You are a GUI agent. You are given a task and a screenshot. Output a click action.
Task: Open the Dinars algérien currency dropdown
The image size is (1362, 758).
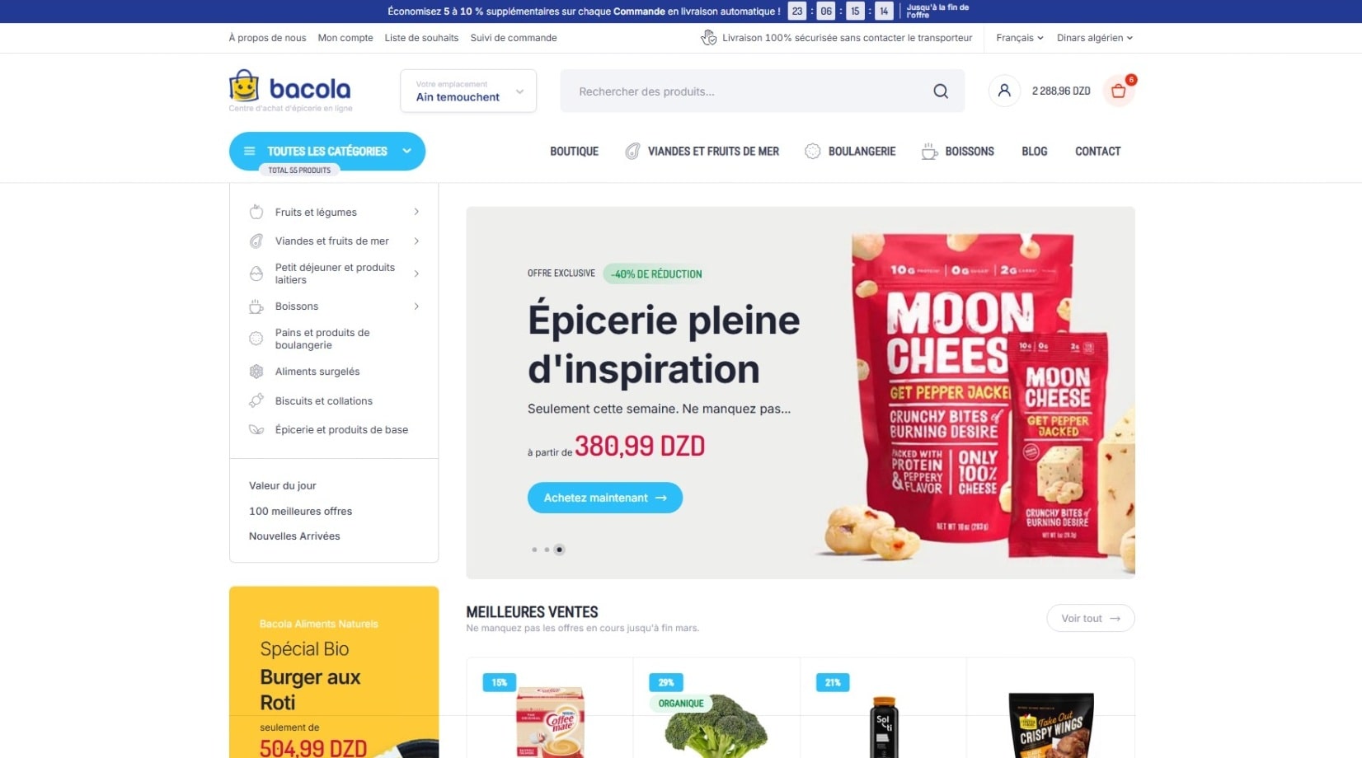tap(1095, 38)
